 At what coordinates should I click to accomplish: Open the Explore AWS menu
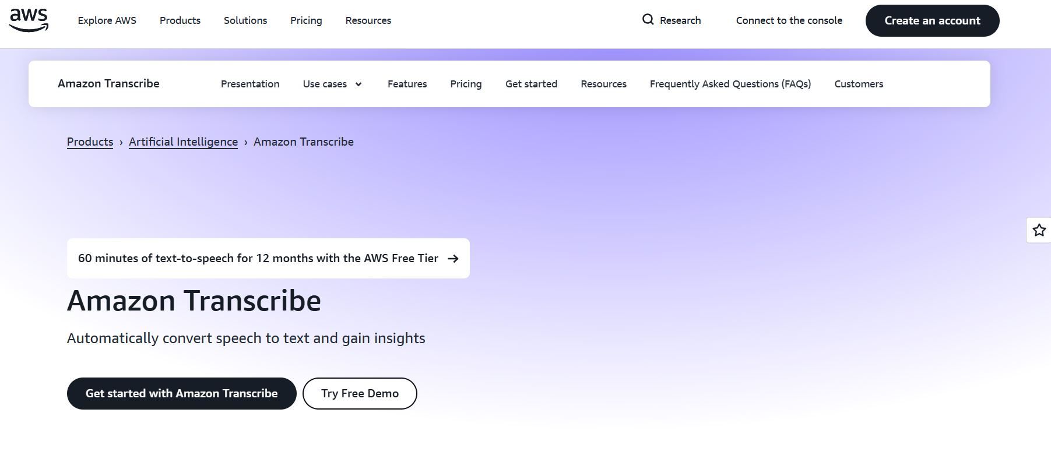point(107,20)
